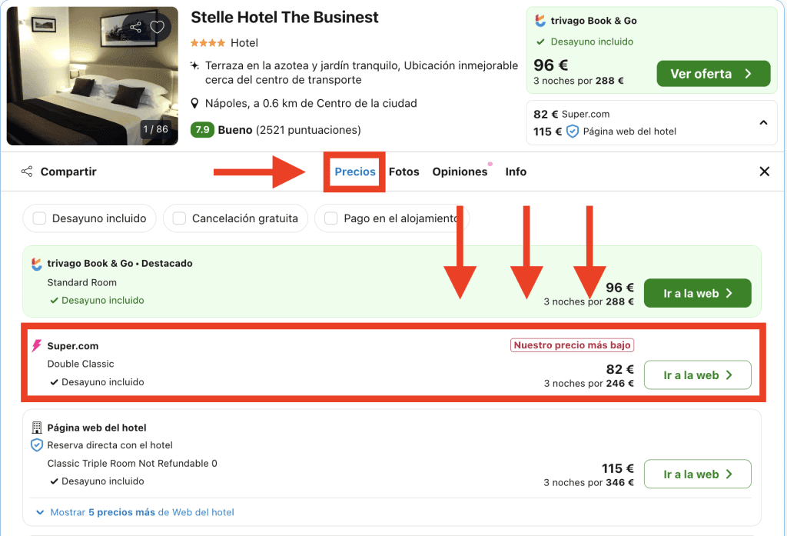This screenshot has width=787, height=536.
Task: Select the Info tab
Action: (516, 171)
